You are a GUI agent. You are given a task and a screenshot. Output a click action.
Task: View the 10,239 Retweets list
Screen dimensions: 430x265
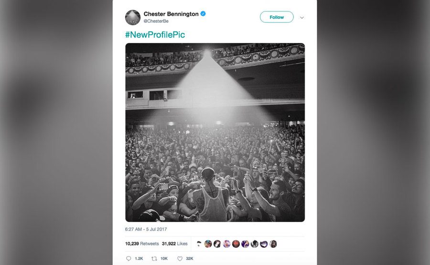pyautogui.click(x=142, y=244)
